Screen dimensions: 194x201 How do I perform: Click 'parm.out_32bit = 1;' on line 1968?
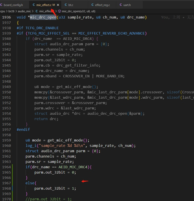tap(55, 188)
